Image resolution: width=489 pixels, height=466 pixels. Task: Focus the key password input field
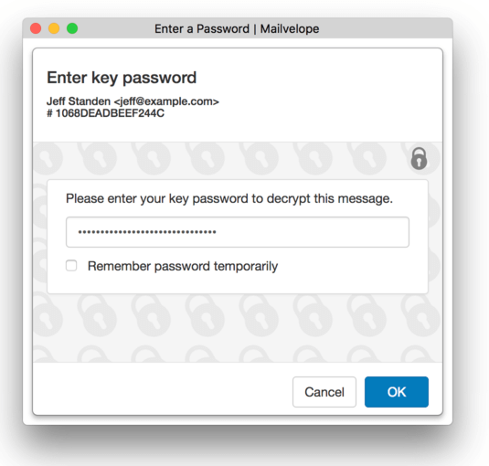238,232
